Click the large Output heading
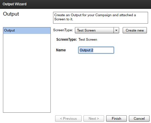Viewport: 151px width, 123px height. point(11,14)
